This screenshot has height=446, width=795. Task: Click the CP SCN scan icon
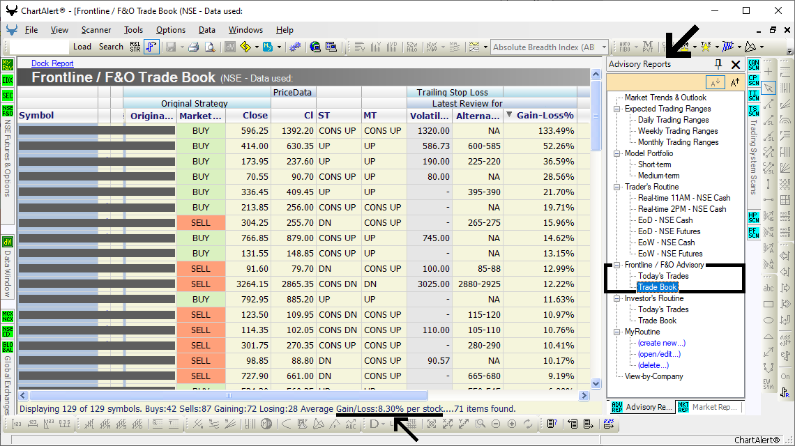pyautogui.click(x=753, y=80)
